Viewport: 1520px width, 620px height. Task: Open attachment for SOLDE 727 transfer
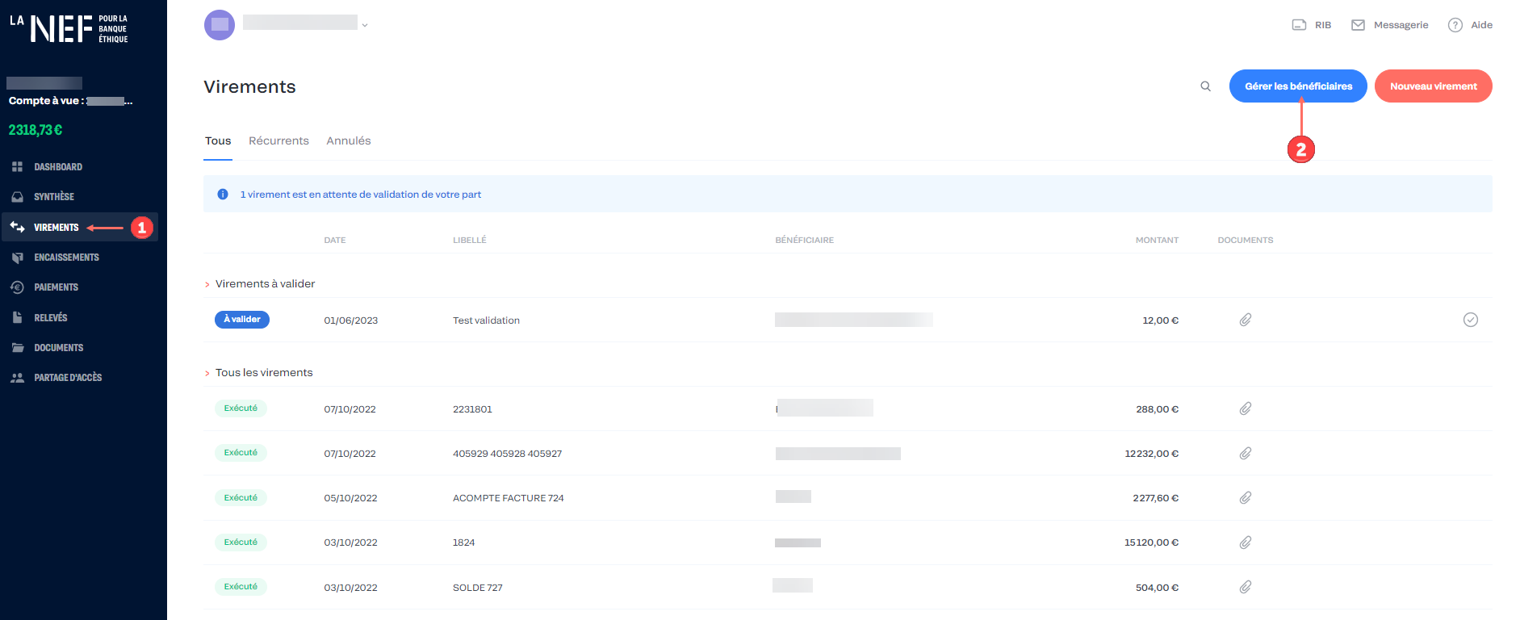1246,587
